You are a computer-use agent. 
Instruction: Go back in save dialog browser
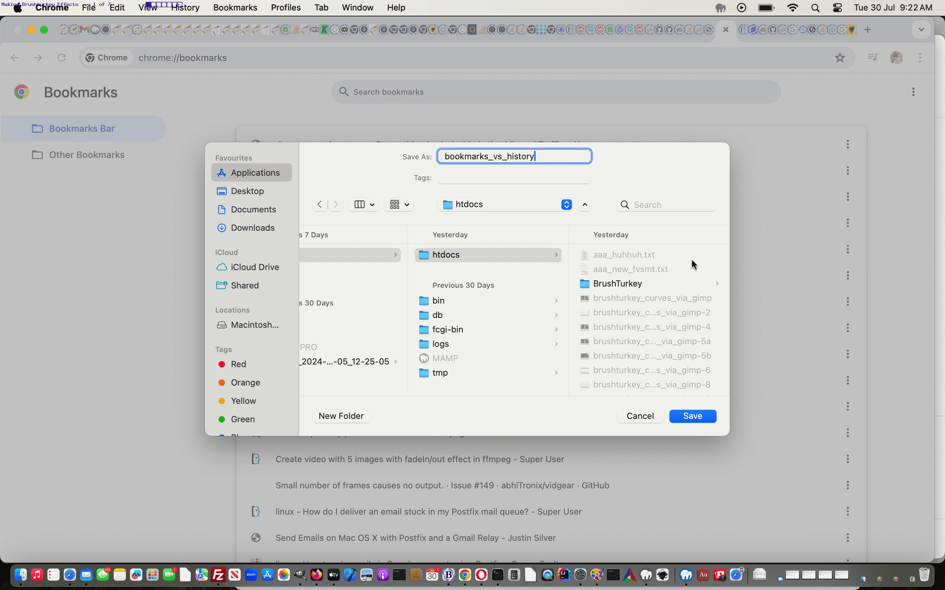(x=319, y=205)
